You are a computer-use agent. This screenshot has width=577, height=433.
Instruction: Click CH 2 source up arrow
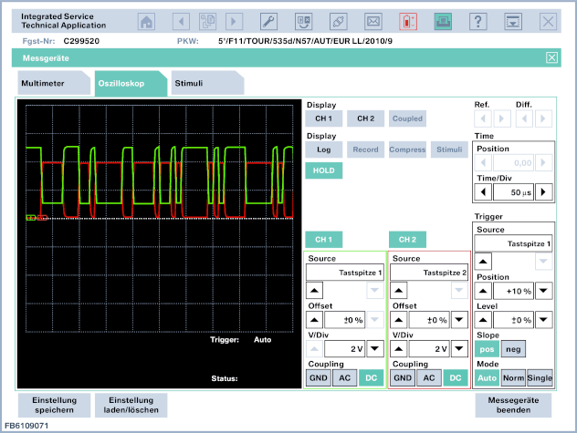[x=399, y=291]
